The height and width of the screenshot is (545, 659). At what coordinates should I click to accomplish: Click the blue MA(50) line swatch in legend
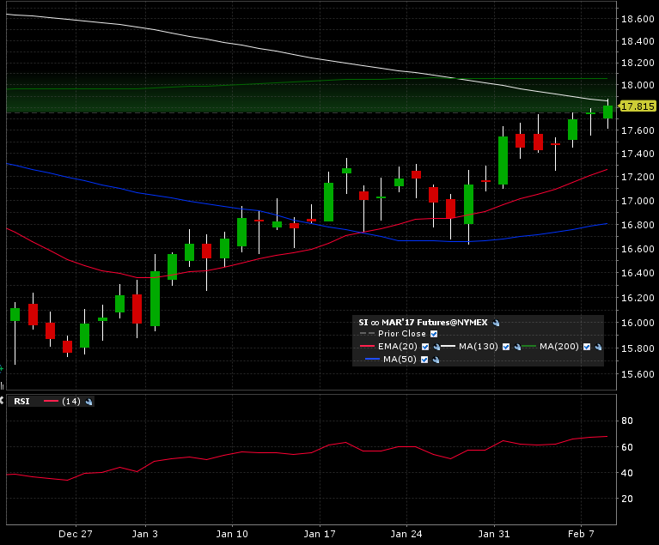[x=372, y=360]
